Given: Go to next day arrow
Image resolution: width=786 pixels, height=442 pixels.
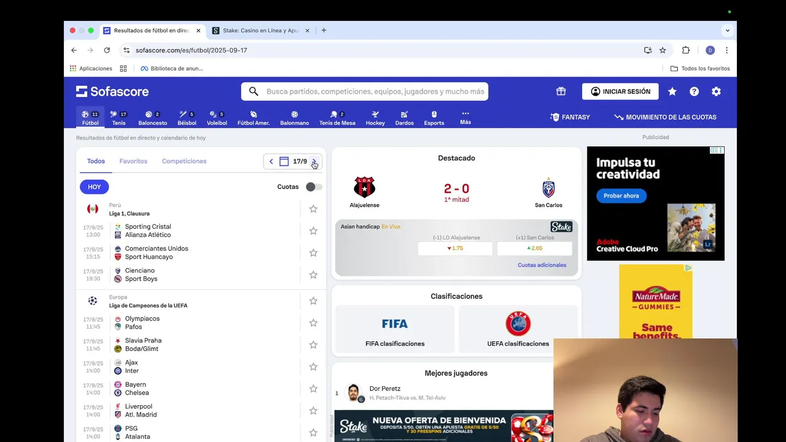Looking at the screenshot, I should coord(314,161).
